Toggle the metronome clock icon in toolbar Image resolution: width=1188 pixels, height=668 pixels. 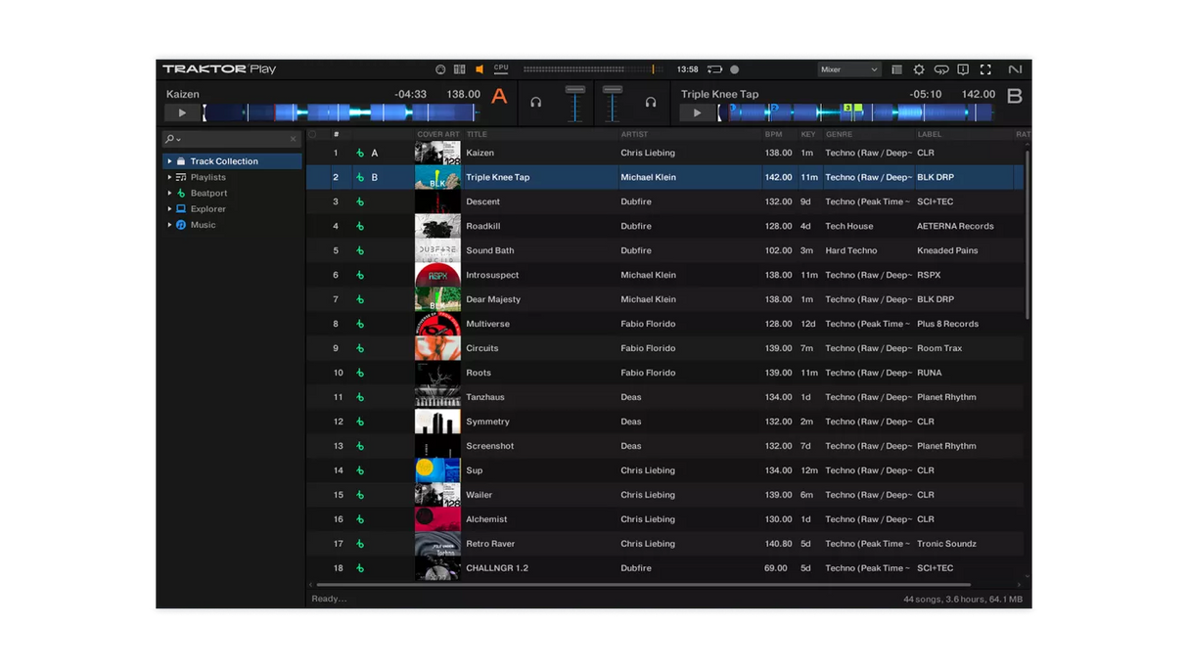pos(438,68)
